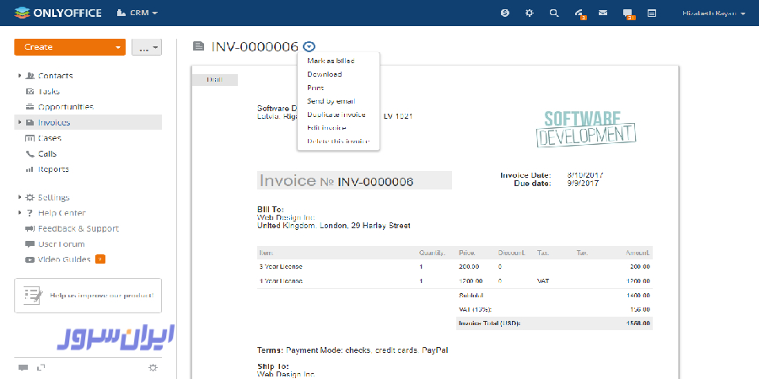Click the bottom-left chat bubble icon
The width and height of the screenshot is (759, 379).
coord(23,367)
